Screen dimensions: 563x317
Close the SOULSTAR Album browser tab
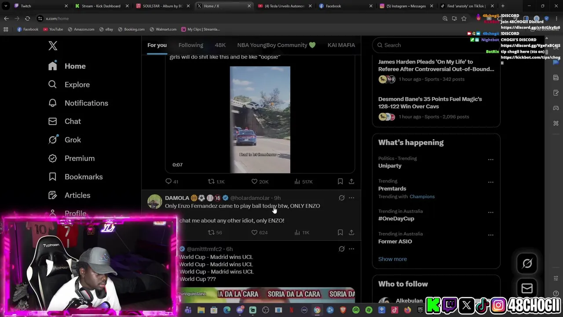pos(188,6)
